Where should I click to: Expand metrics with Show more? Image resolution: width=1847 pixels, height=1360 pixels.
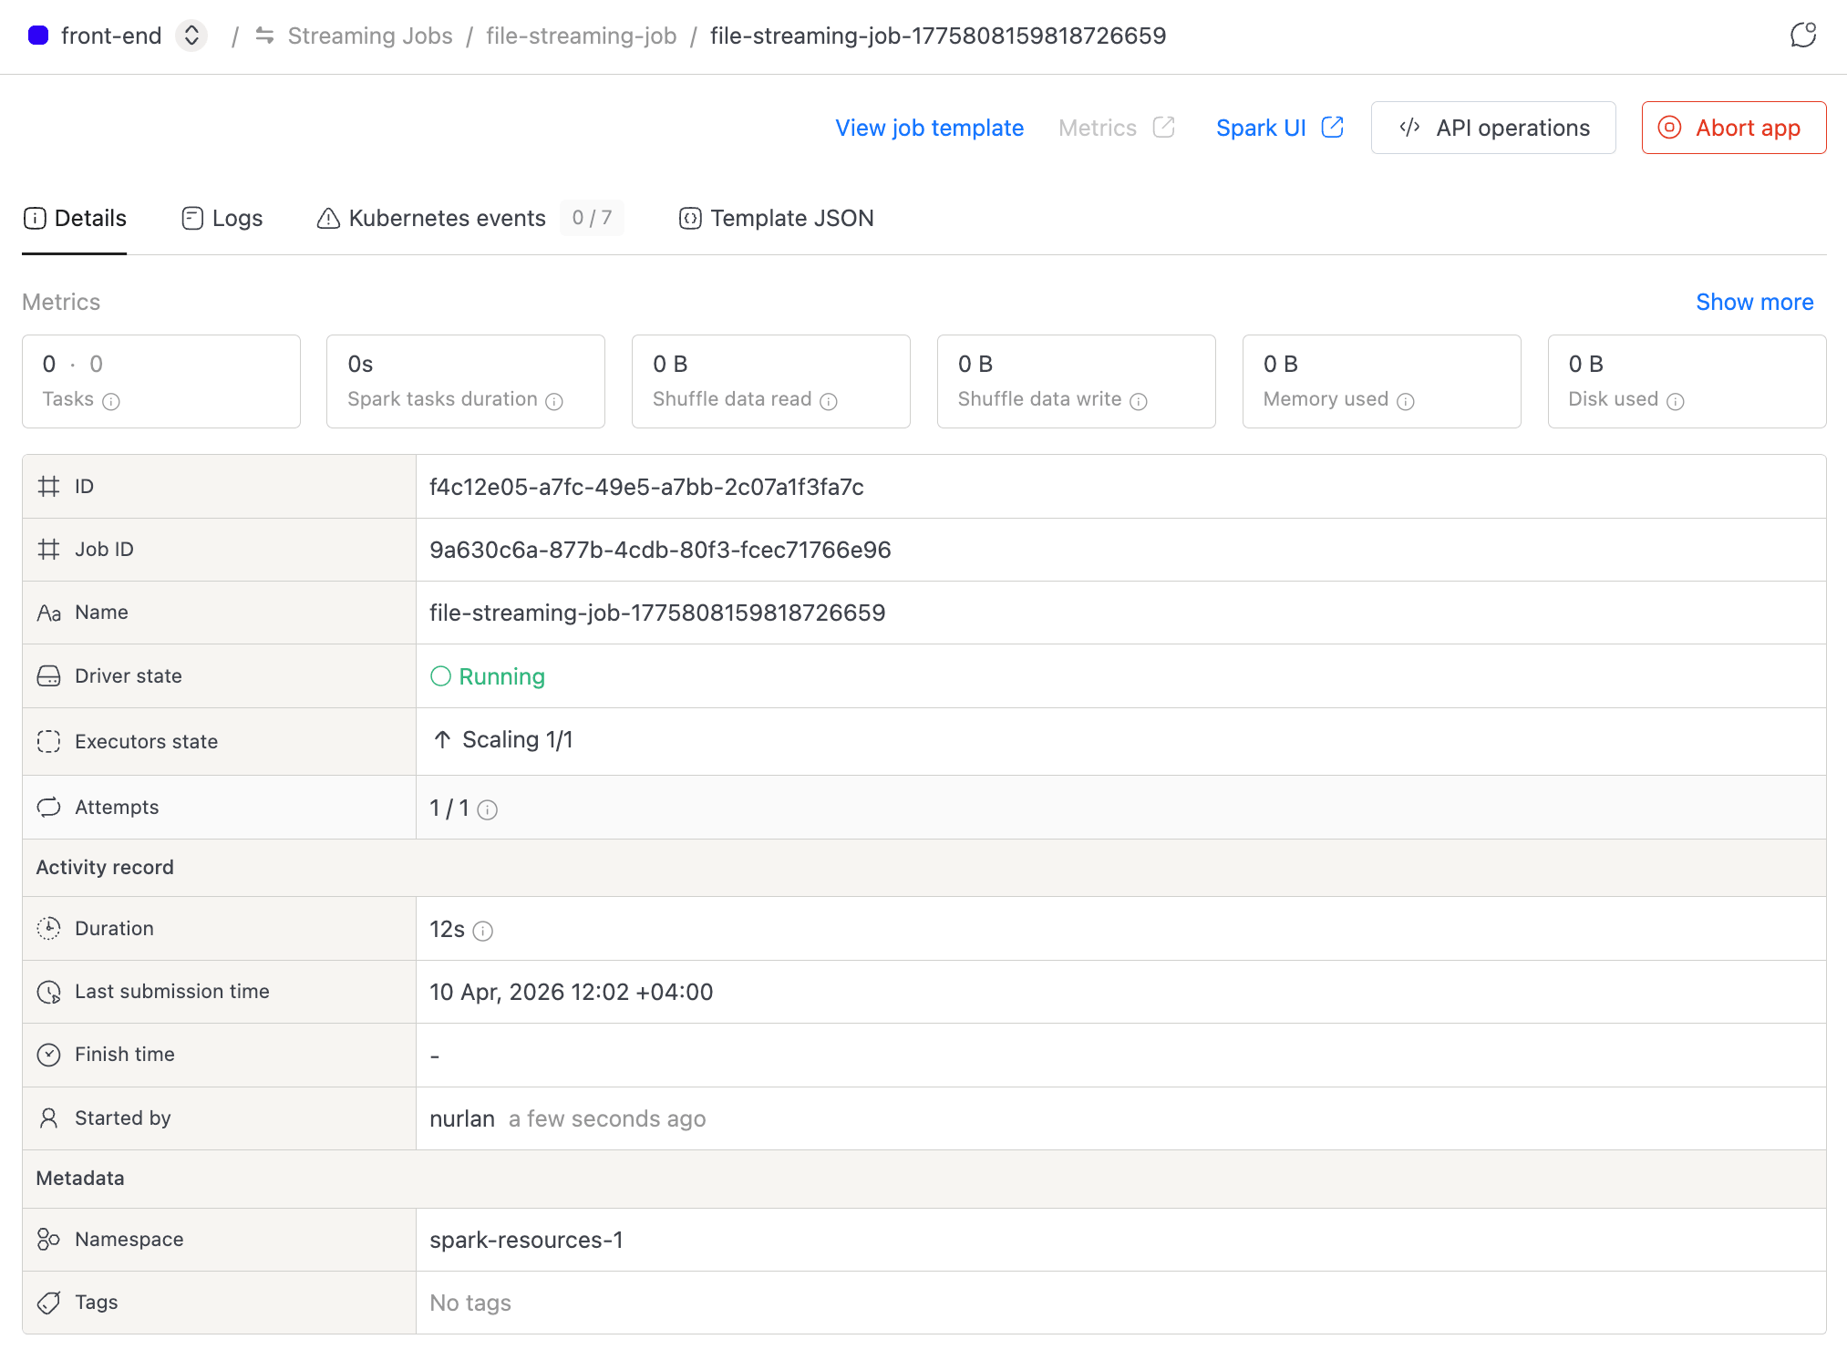pyautogui.click(x=1754, y=302)
